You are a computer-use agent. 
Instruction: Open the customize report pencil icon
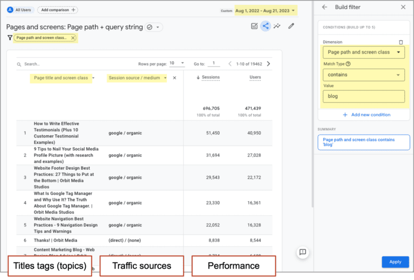point(291,26)
